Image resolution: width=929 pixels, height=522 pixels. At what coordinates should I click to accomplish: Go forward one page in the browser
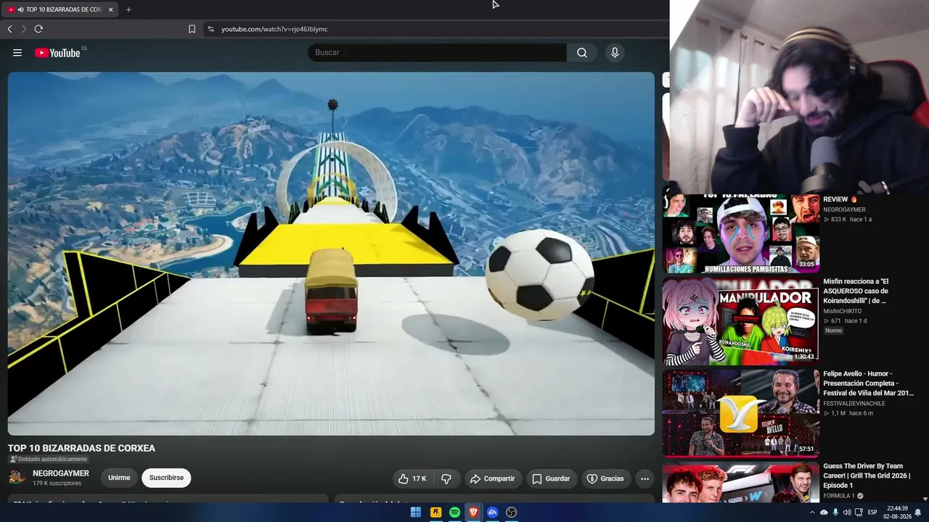[24, 29]
